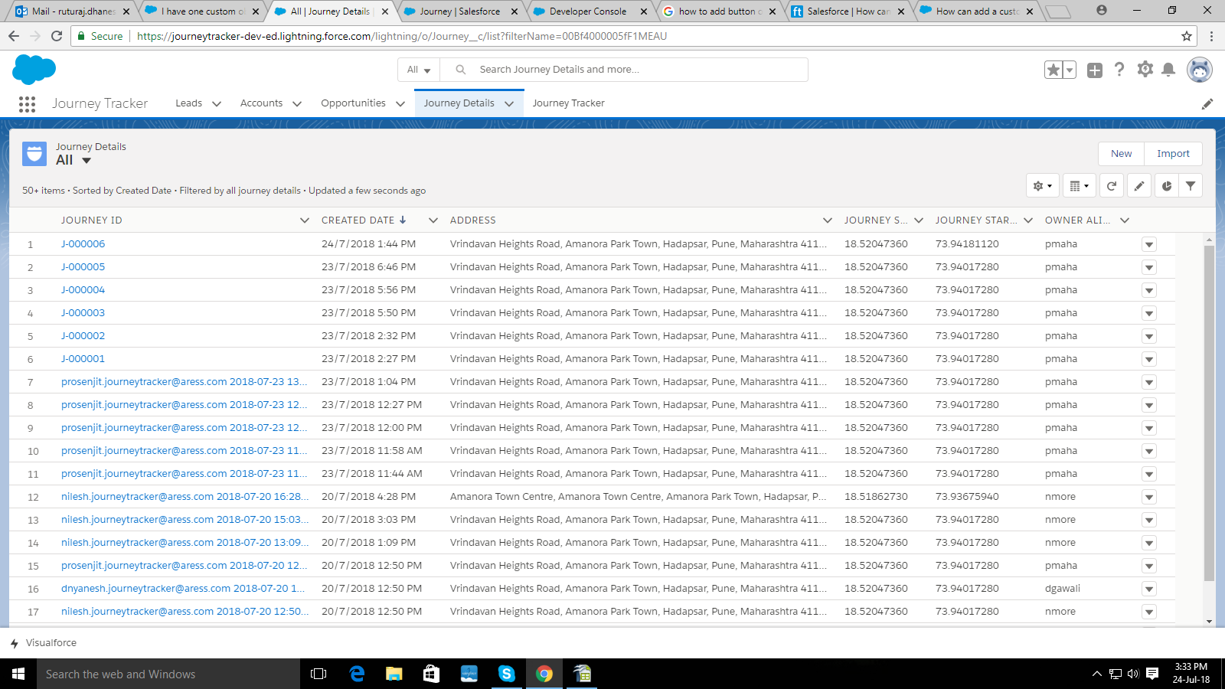Open the Favorites list dropdown arrow
Viewport: 1225px width, 689px height.
point(1070,70)
